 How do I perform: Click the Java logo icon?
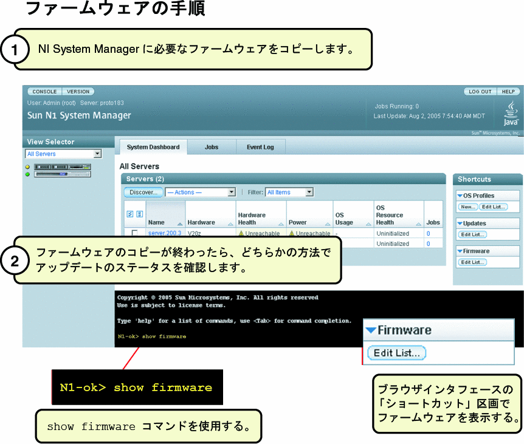click(x=511, y=114)
